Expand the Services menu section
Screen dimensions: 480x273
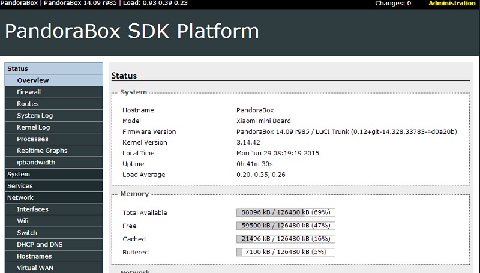click(53, 186)
